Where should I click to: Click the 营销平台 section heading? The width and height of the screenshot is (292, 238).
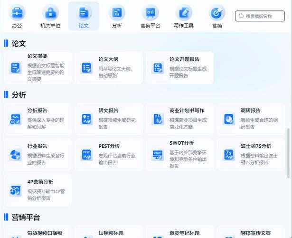26,217
